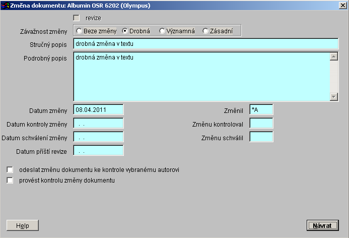Focus the Změnu kontroloval field
Image resolution: width=349 pixels, height=238 pixels.
(261, 124)
